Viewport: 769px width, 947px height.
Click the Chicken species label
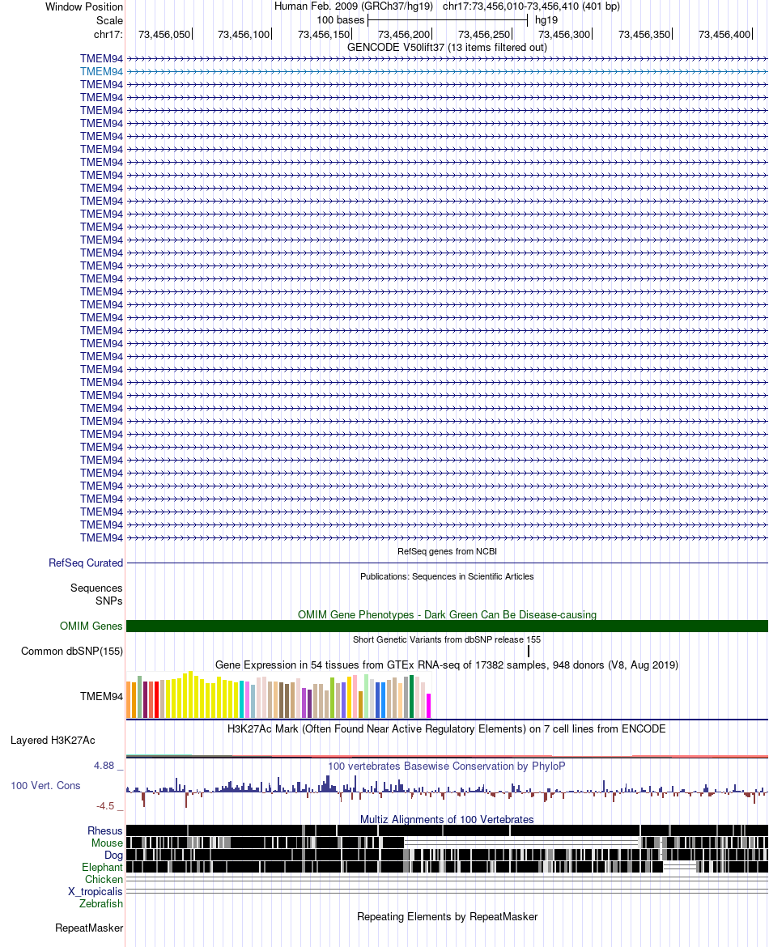pyautogui.click(x=104, y=879)
